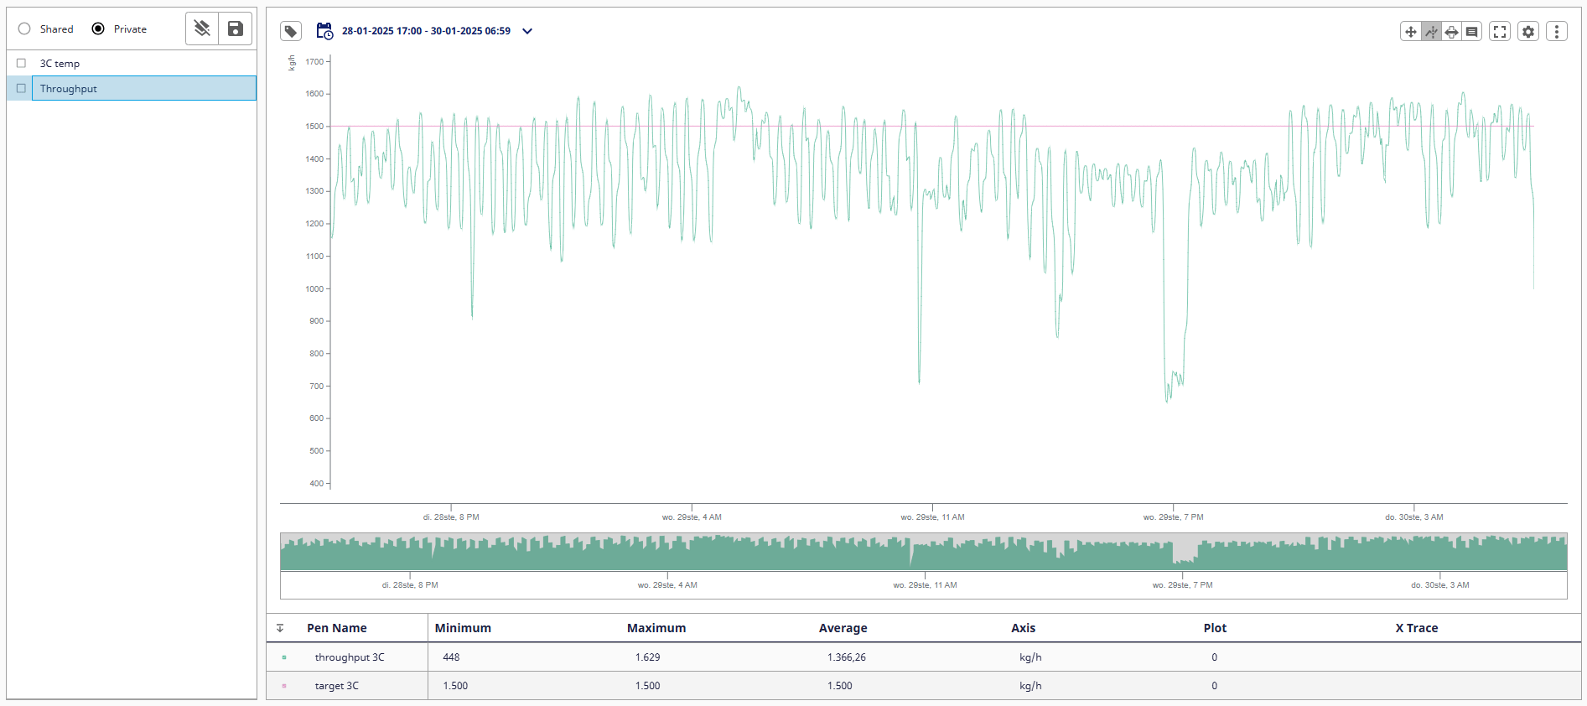
Task: Collapse the pen table with arrow icon
Action: click(280, 628)
